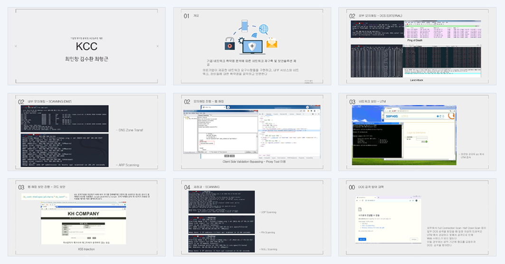The height and width of the screenshot is (264, 505).
Task: Open the DNS Zone Transfer terminal image
Action: tap(65, 118)
